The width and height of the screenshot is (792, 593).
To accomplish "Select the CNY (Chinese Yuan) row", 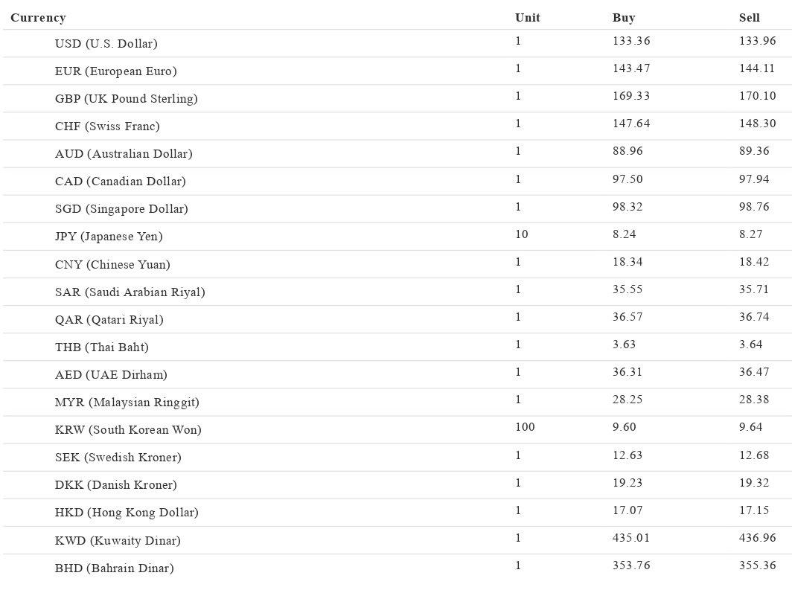I will tap(112, 265).
